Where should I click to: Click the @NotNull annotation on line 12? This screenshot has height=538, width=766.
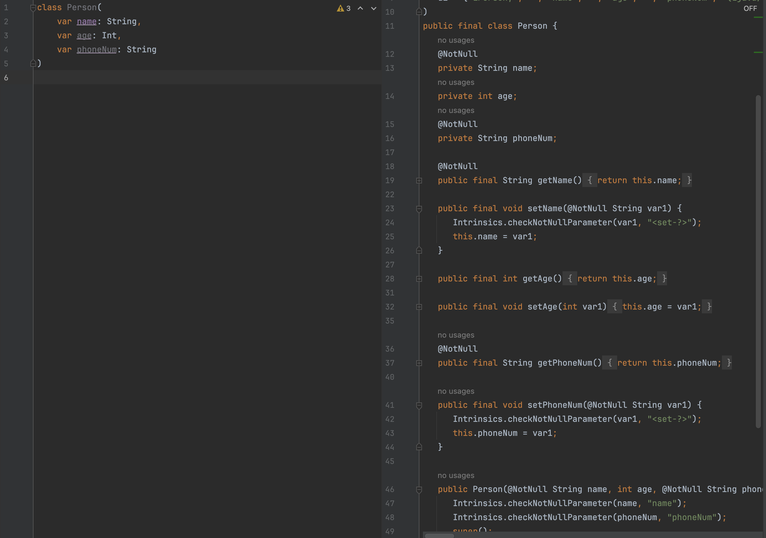pos(457,54)
